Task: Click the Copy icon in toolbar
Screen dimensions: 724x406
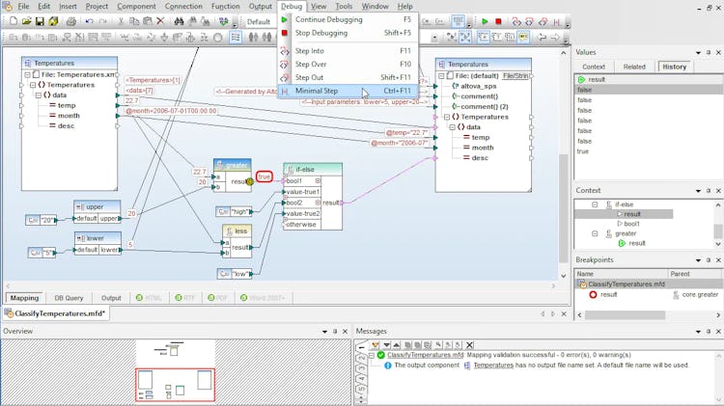Action: coord(134,21)
